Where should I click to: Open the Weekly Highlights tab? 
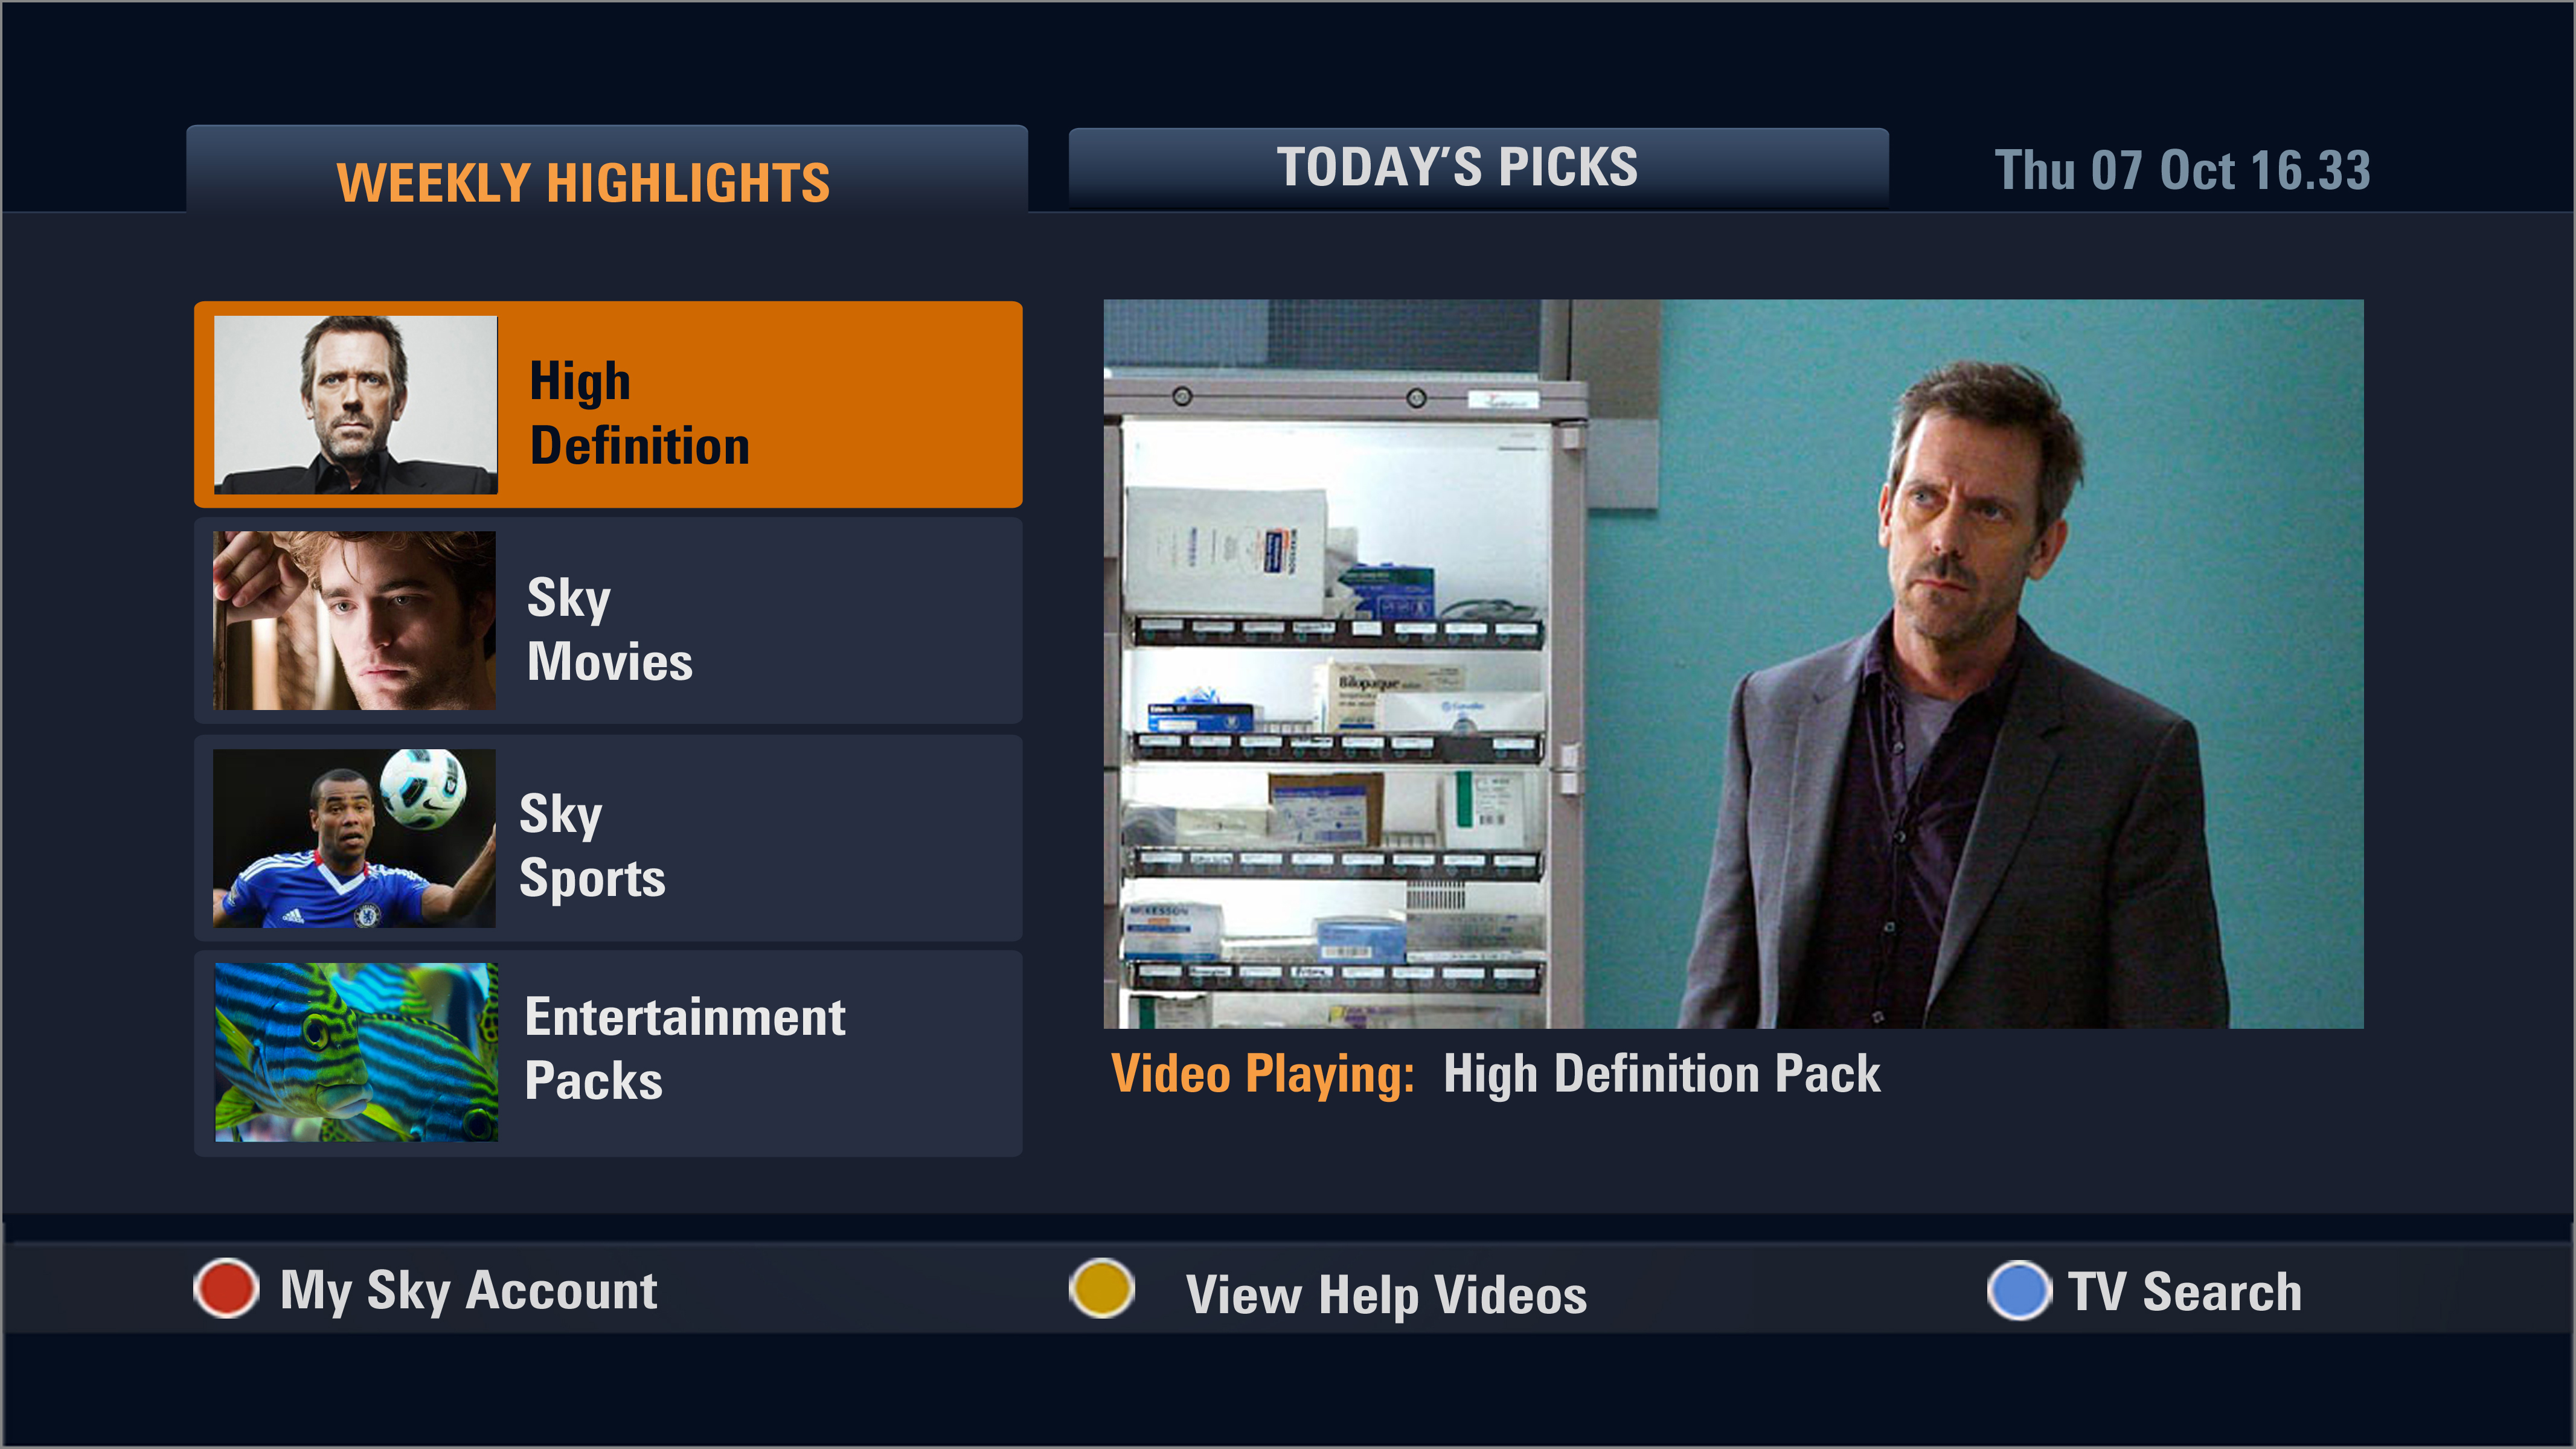point(607,170)
